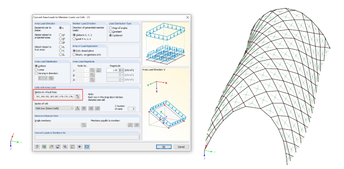
Task: Click the Area Load Direction 'z' preview image
Action: (x=165, y=104)
